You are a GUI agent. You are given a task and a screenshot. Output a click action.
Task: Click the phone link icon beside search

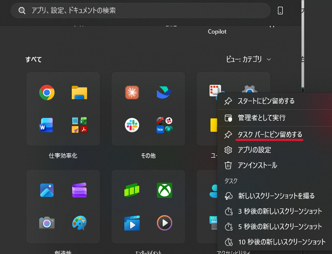(x=280, y=11)
